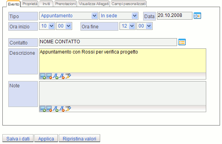The width and height of the screenshot is (222, 144).
Task: Click inside the Descrizione text area
Action: coord(123,61)
